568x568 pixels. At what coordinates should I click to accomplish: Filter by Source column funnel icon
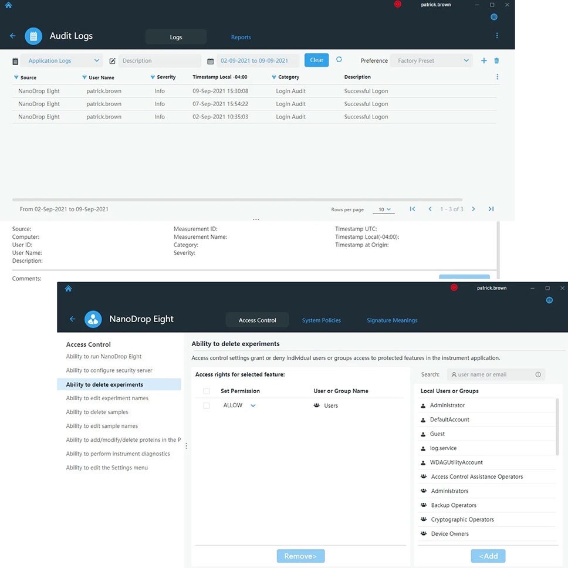(x=16, y=77)
